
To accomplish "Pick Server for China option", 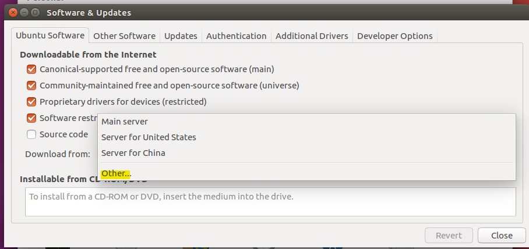I will coord(133,153).
